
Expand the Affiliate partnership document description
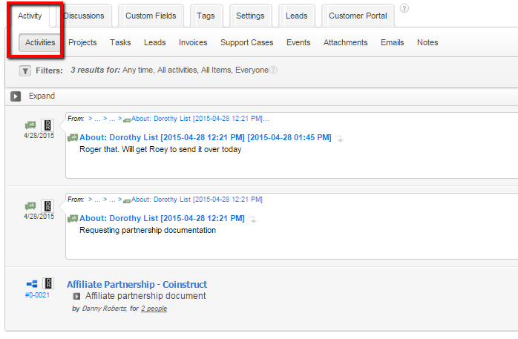click(76, 297)
